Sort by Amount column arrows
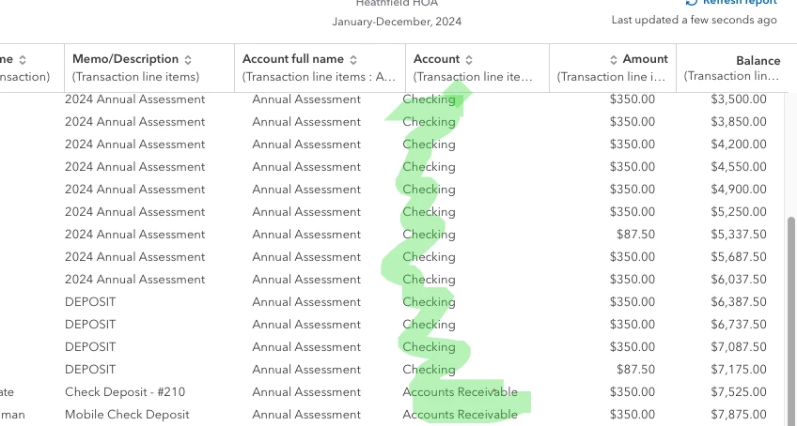The height and width of the screenshot is (426, 797). (614, 60)
